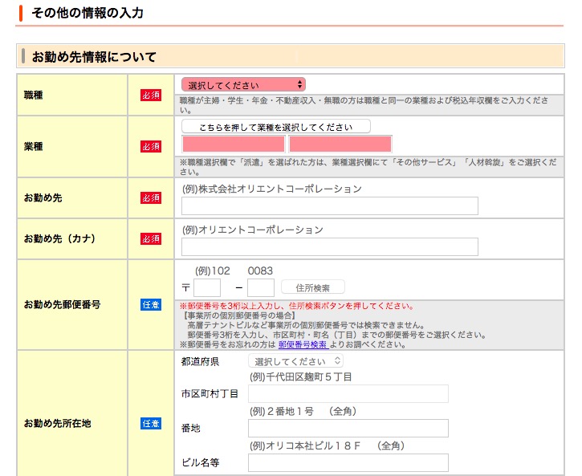The image size is (582, 476).
Task: Click the first pink 業種 field
Action: (x=234, y=144)
